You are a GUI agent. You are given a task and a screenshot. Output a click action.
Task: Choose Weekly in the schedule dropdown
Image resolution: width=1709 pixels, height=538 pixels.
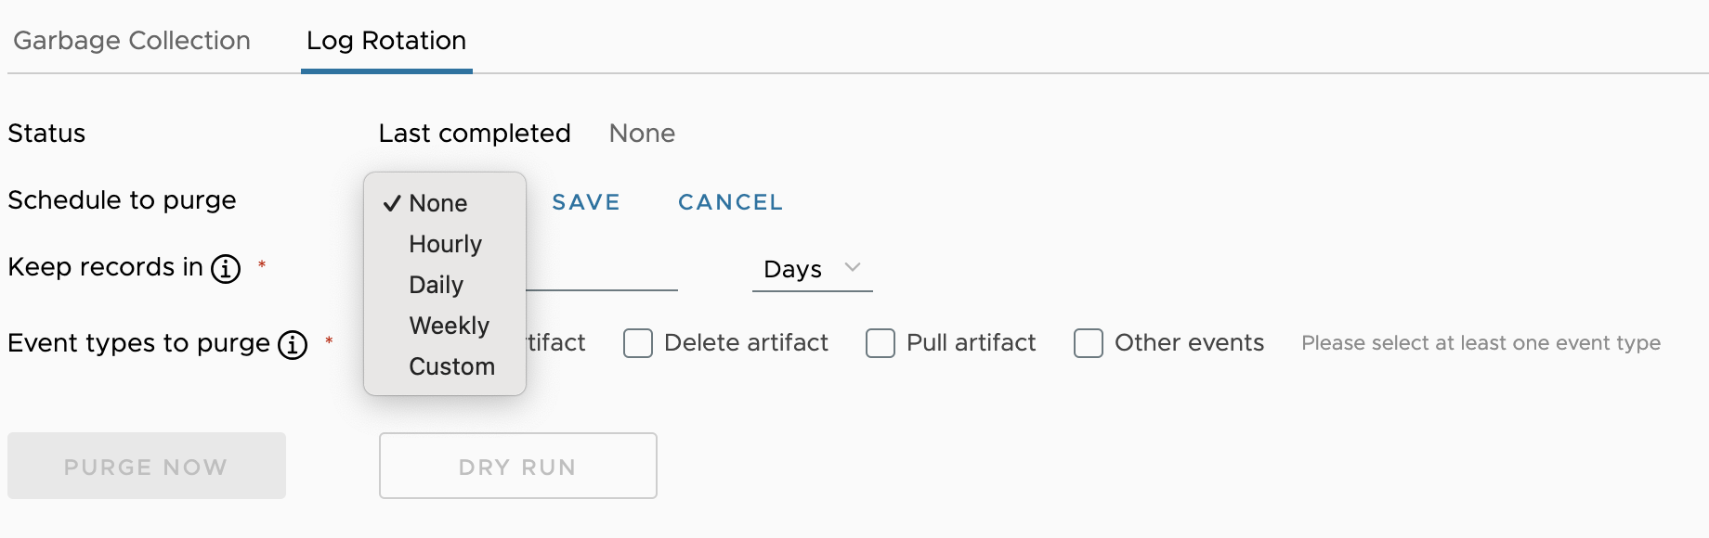pyautogui.click(x=449, y=326)
